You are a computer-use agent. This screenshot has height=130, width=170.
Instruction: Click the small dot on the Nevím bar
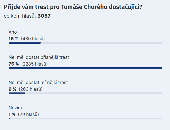pyautogui.click(x=9, y=119)
